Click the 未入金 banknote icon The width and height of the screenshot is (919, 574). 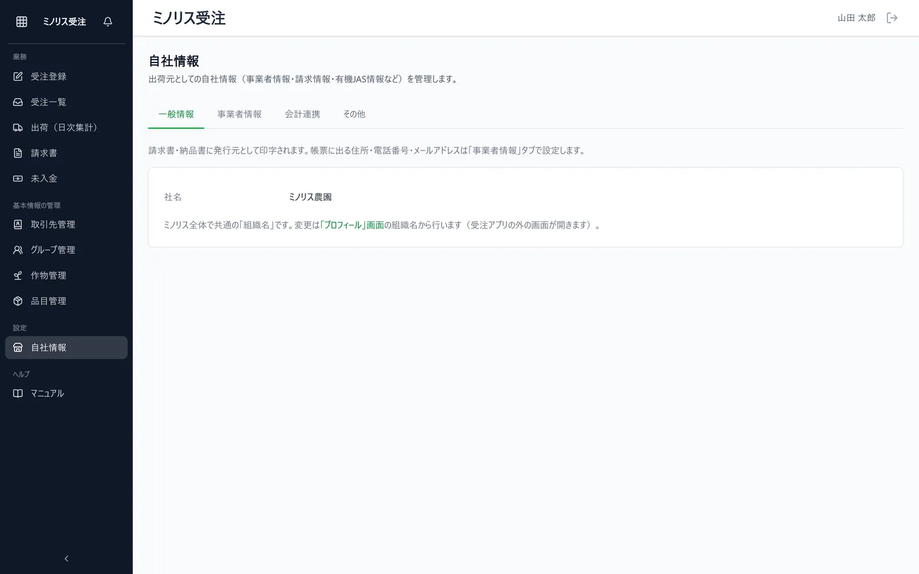click(18, 179)
